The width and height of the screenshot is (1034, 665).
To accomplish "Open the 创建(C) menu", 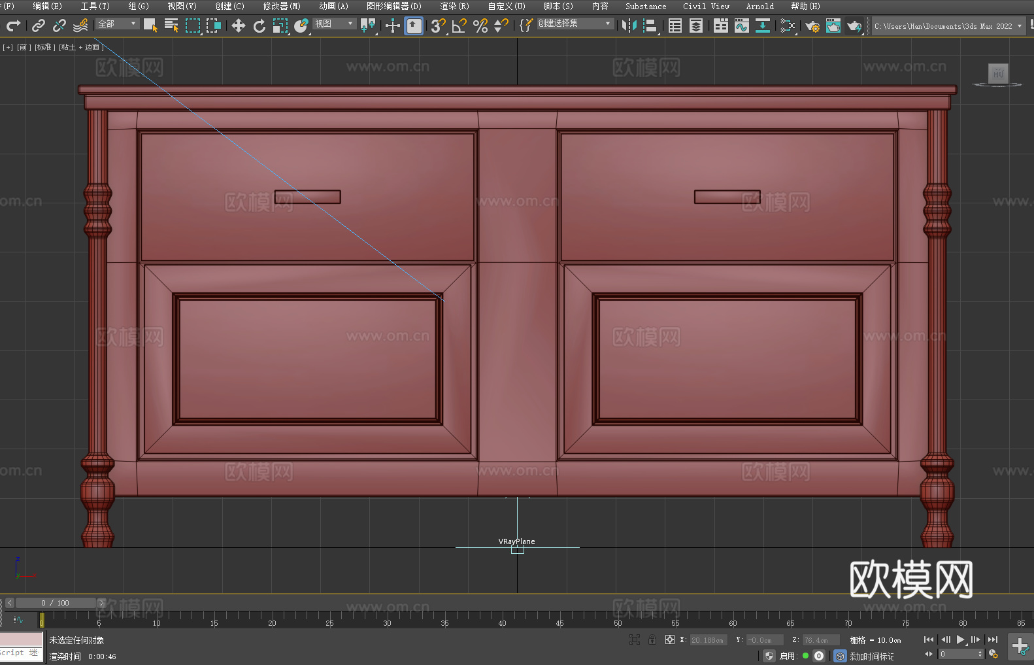I will 229,6.
